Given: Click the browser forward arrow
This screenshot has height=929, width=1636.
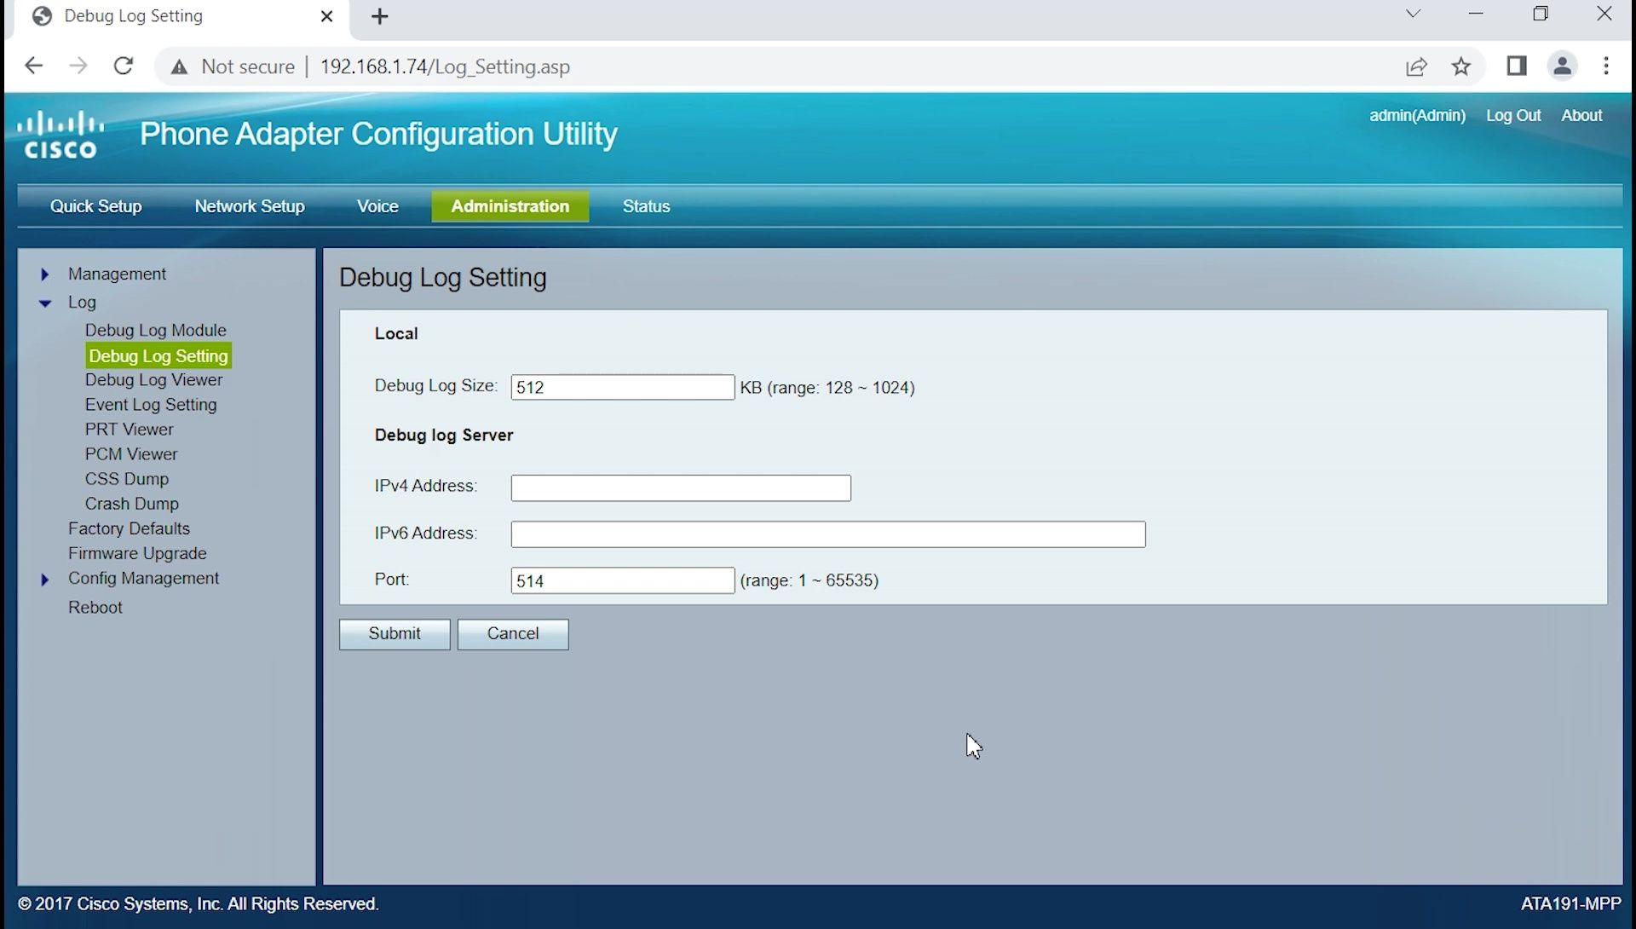Looking at the screenshot, I should tap(78, 66).
